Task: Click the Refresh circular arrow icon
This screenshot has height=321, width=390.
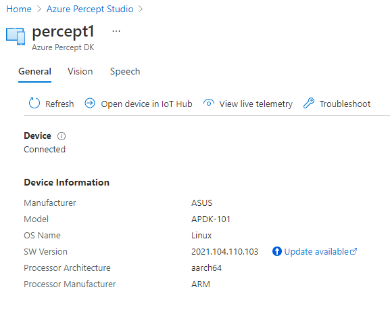Action: (34, 104)
